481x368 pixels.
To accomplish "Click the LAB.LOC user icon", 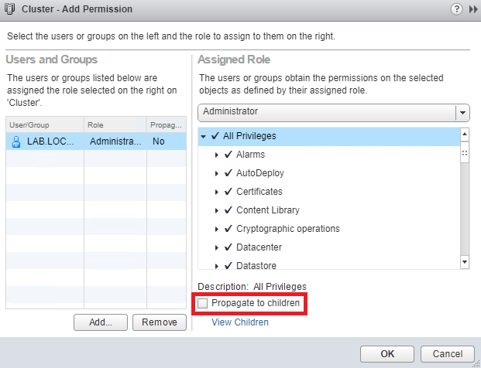I will (x=15, y=141).
